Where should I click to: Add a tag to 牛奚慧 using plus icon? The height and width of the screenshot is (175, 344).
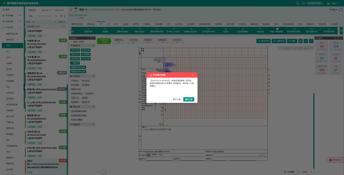[x=45, y=52]
